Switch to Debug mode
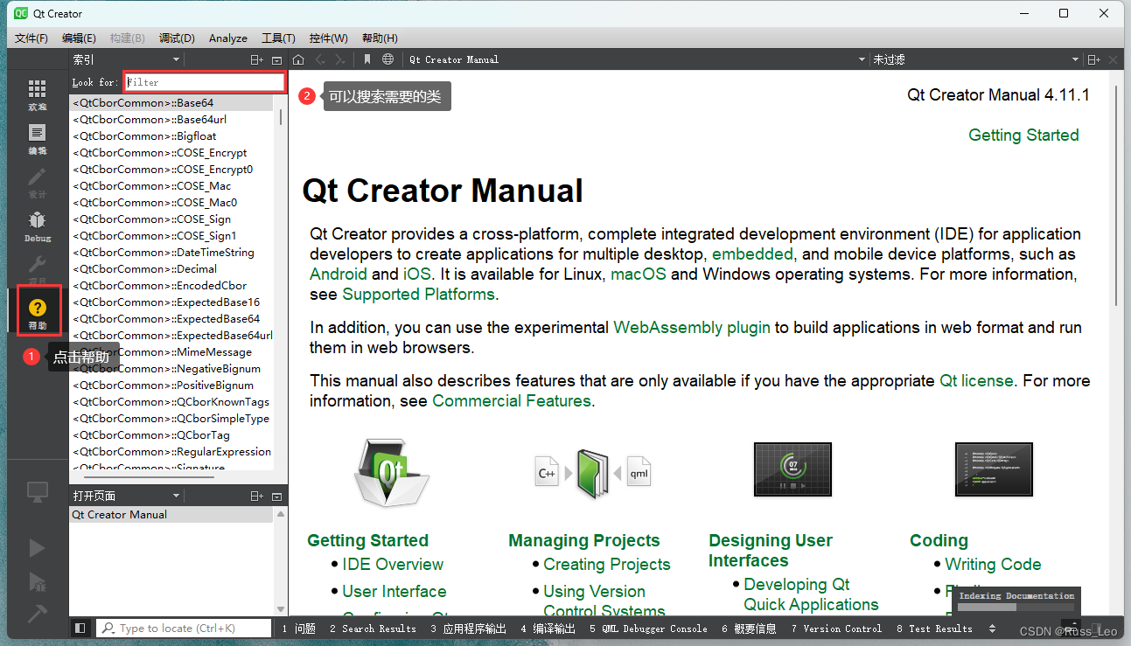The image size is (1131, 646). click(37, 226)
